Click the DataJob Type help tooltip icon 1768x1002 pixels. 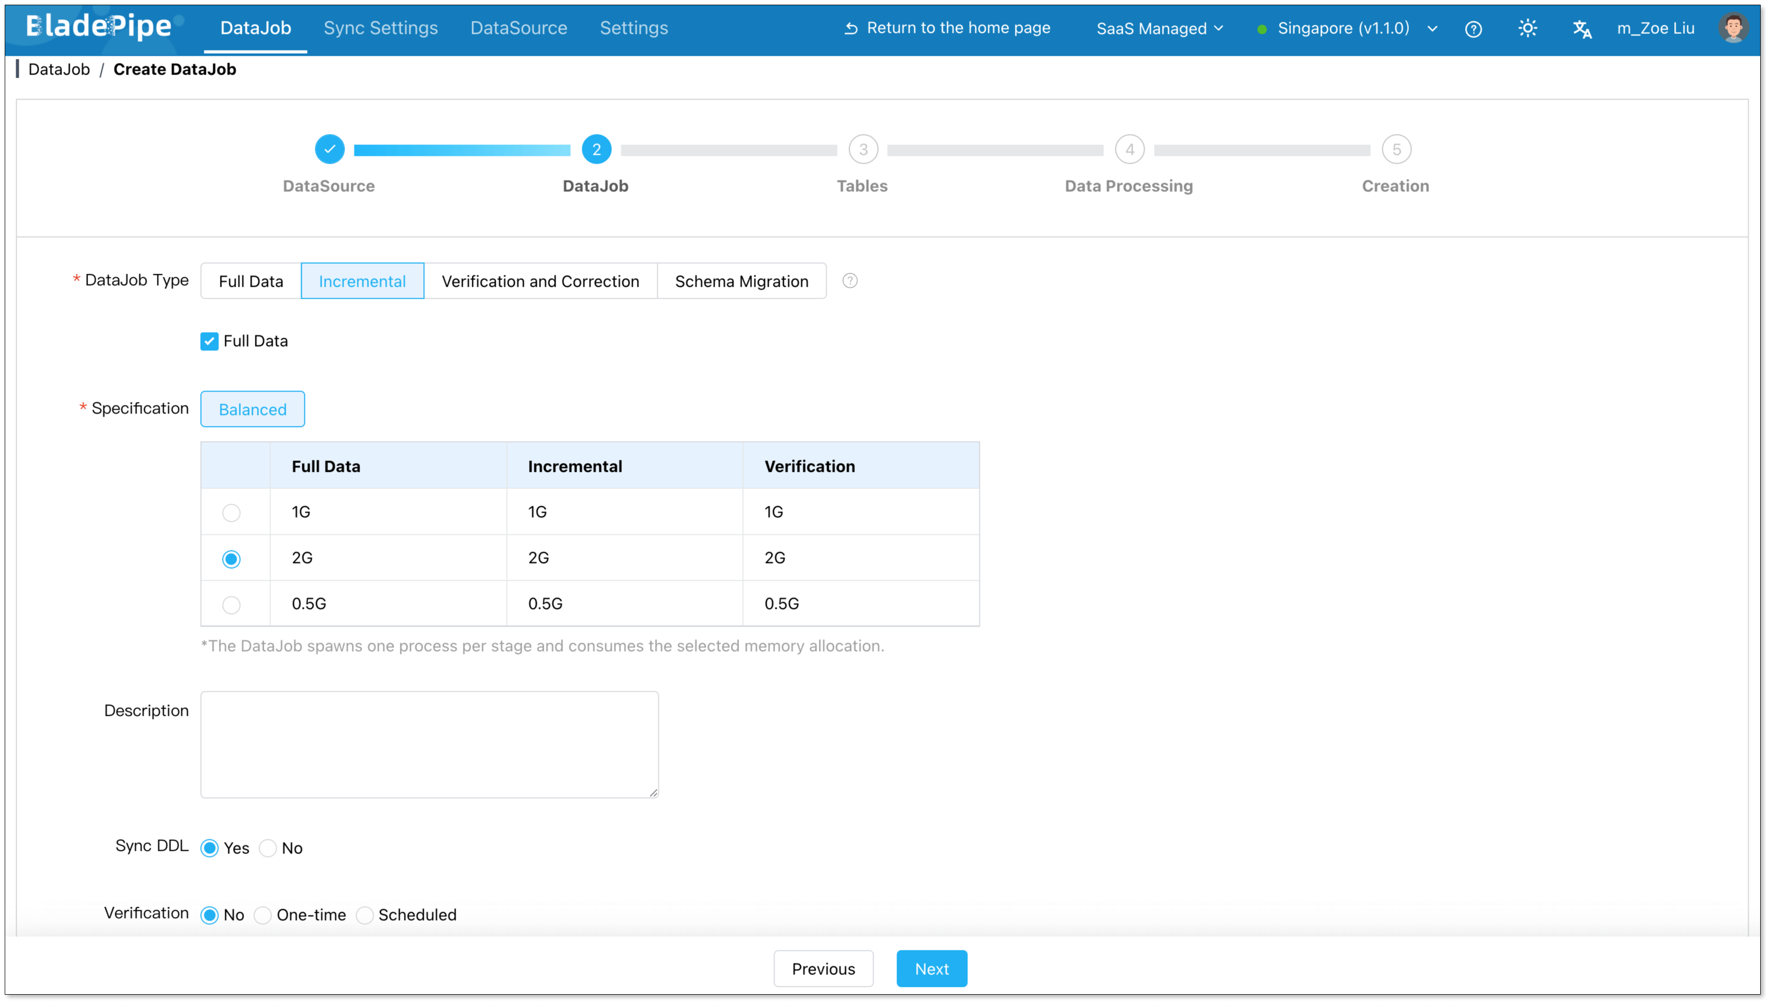[850, 281]
